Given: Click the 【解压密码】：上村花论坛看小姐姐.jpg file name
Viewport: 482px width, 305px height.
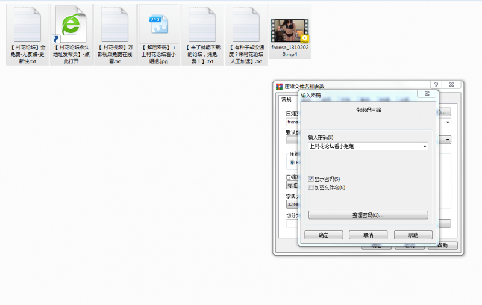Looking at the screenshot, I should click(158, 54).
